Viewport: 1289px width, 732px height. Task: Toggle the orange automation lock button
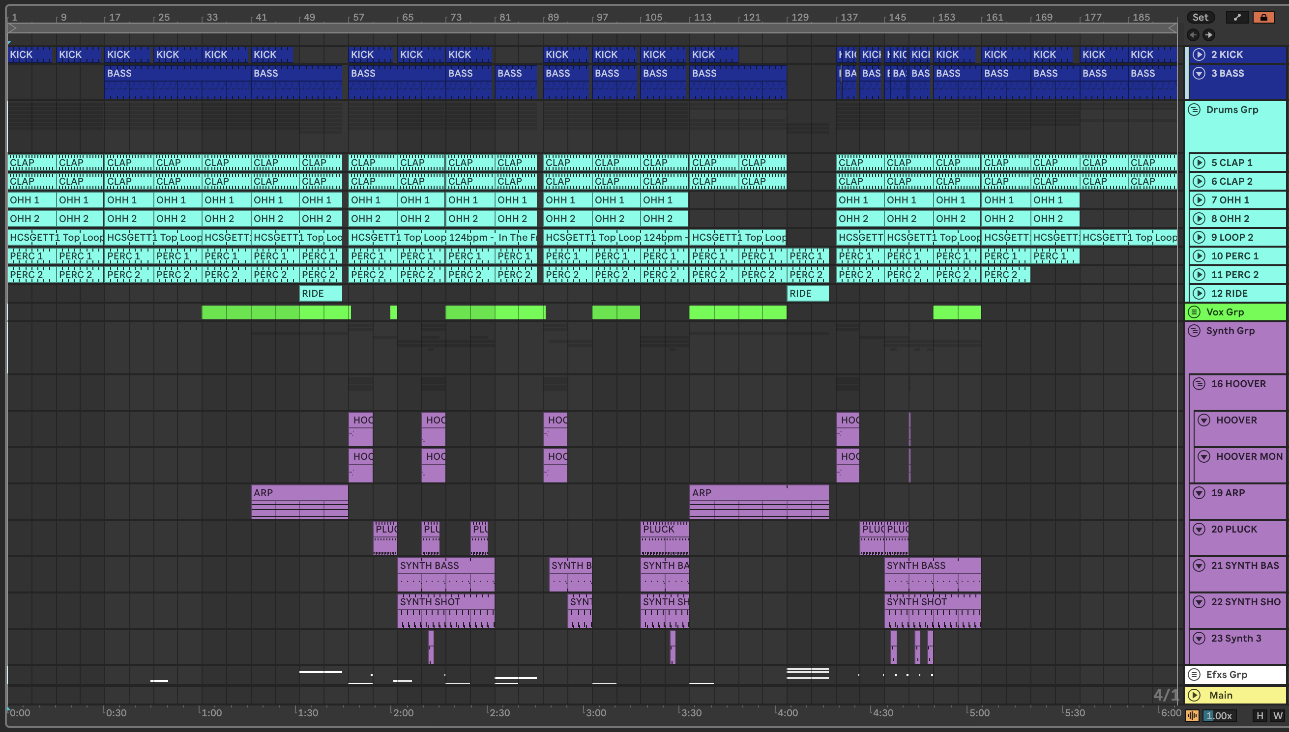pos(1263,18)
